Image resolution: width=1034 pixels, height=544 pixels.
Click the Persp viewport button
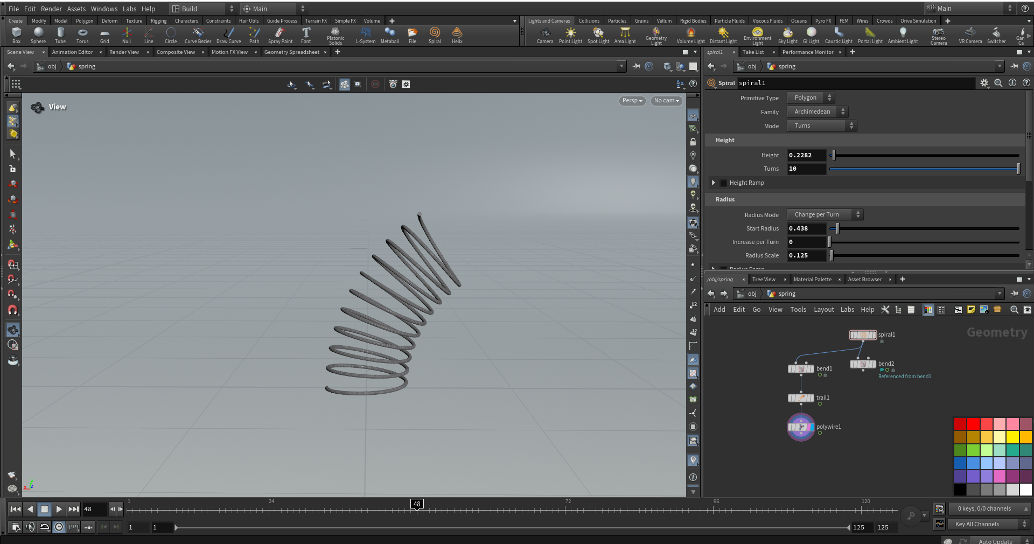632,101
